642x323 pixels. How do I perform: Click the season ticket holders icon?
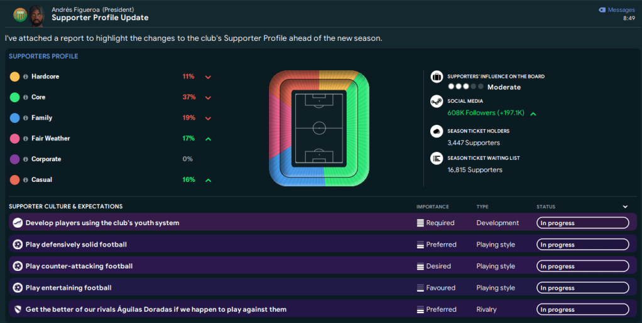[437, 132]
